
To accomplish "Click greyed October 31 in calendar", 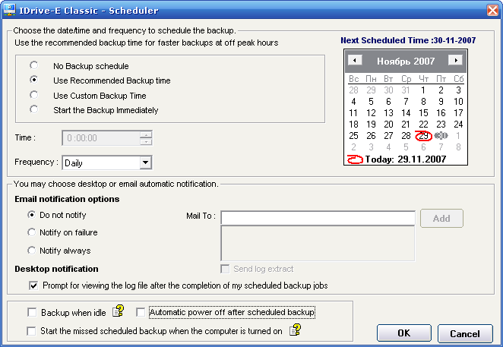I will tap(406, 90).
